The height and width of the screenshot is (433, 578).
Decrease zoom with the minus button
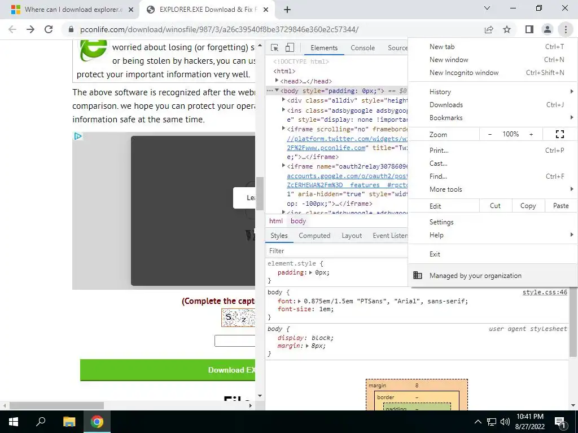coord(490,134)
